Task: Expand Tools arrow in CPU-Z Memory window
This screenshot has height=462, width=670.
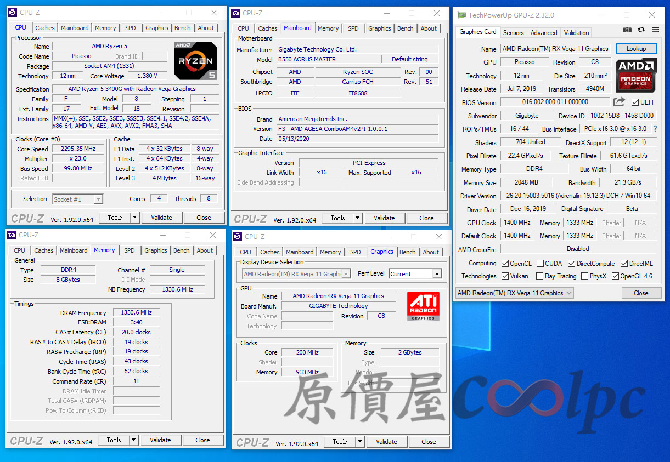Action: (x=133, y=440)
